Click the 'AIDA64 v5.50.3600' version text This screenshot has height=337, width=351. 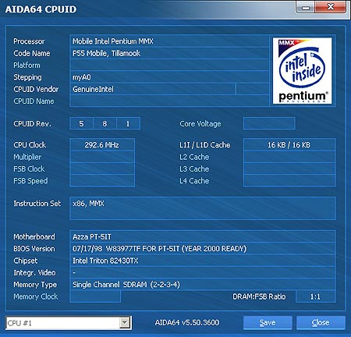pyautogui.click(x=187, y=323)
